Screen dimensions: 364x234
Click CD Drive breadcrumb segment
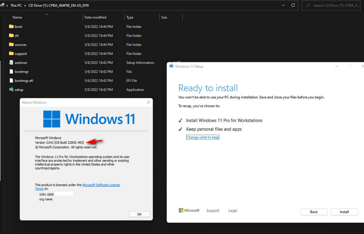(59, 5)
